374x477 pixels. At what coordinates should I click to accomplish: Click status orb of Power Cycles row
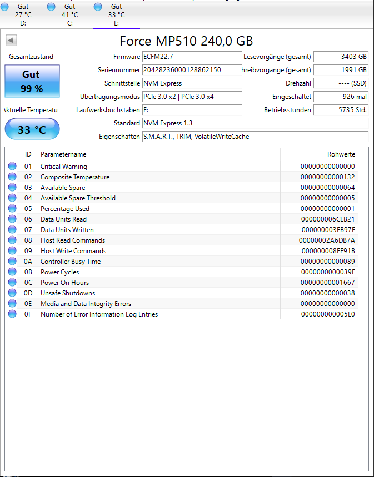click(x=12, y=272)
